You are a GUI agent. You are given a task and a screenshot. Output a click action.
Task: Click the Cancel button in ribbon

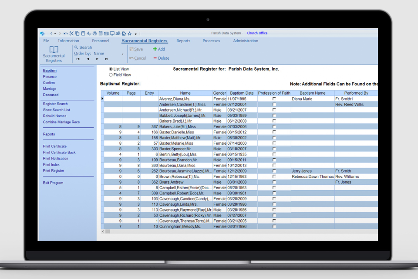pos(138,58)
